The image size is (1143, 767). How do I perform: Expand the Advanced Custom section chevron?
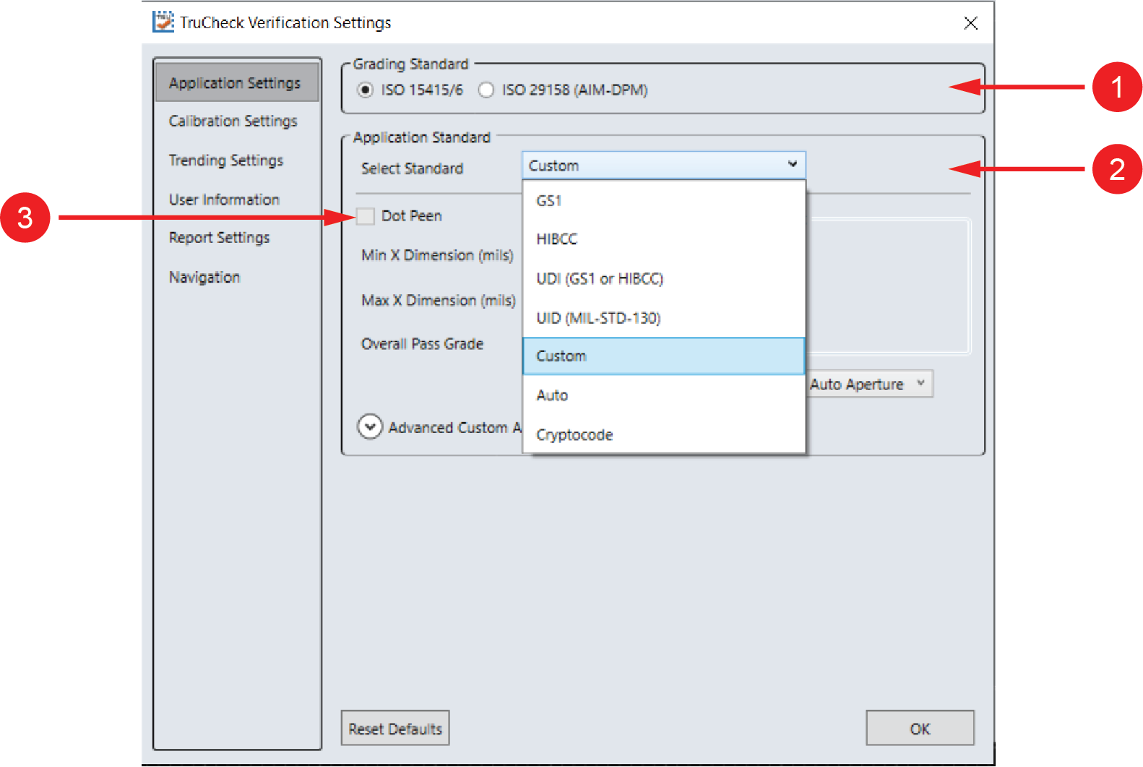tap(370, 427)
